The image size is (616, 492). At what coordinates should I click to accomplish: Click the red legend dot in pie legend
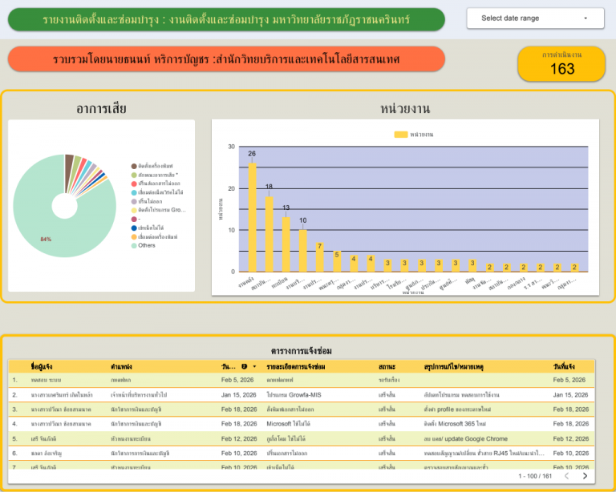tap(134, 183)
